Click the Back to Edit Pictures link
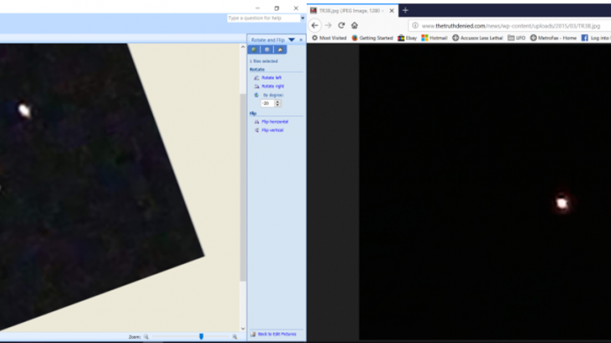The image size is (611, 343). [x=277, y=335]
